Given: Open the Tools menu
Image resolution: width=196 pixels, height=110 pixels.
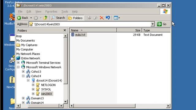Looking at the screenshot, I should [65, 12].
